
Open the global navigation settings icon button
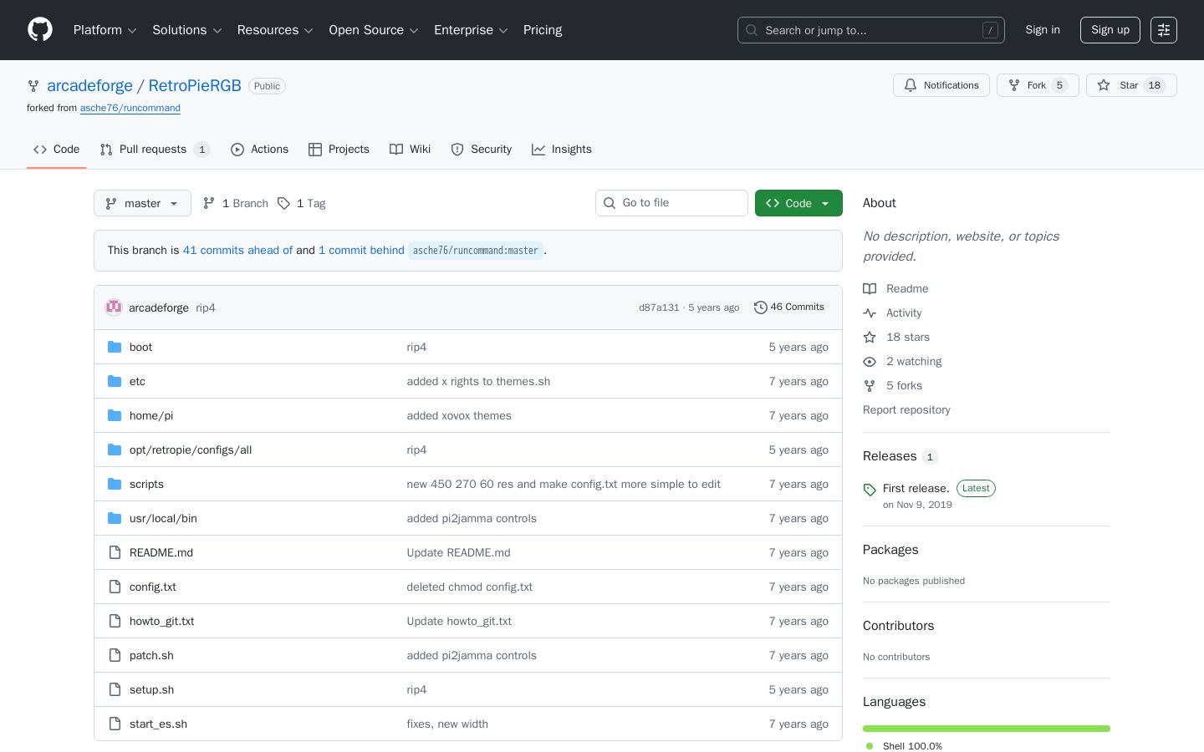[1164, 30]
